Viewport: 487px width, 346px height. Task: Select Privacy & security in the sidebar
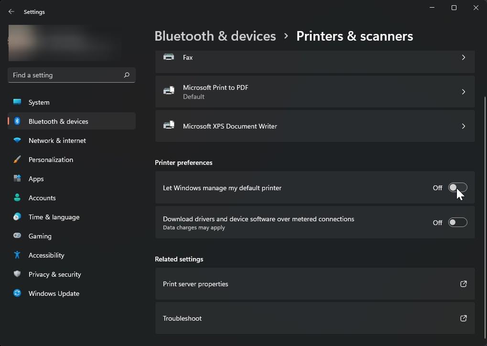click(x=17, y=274)
